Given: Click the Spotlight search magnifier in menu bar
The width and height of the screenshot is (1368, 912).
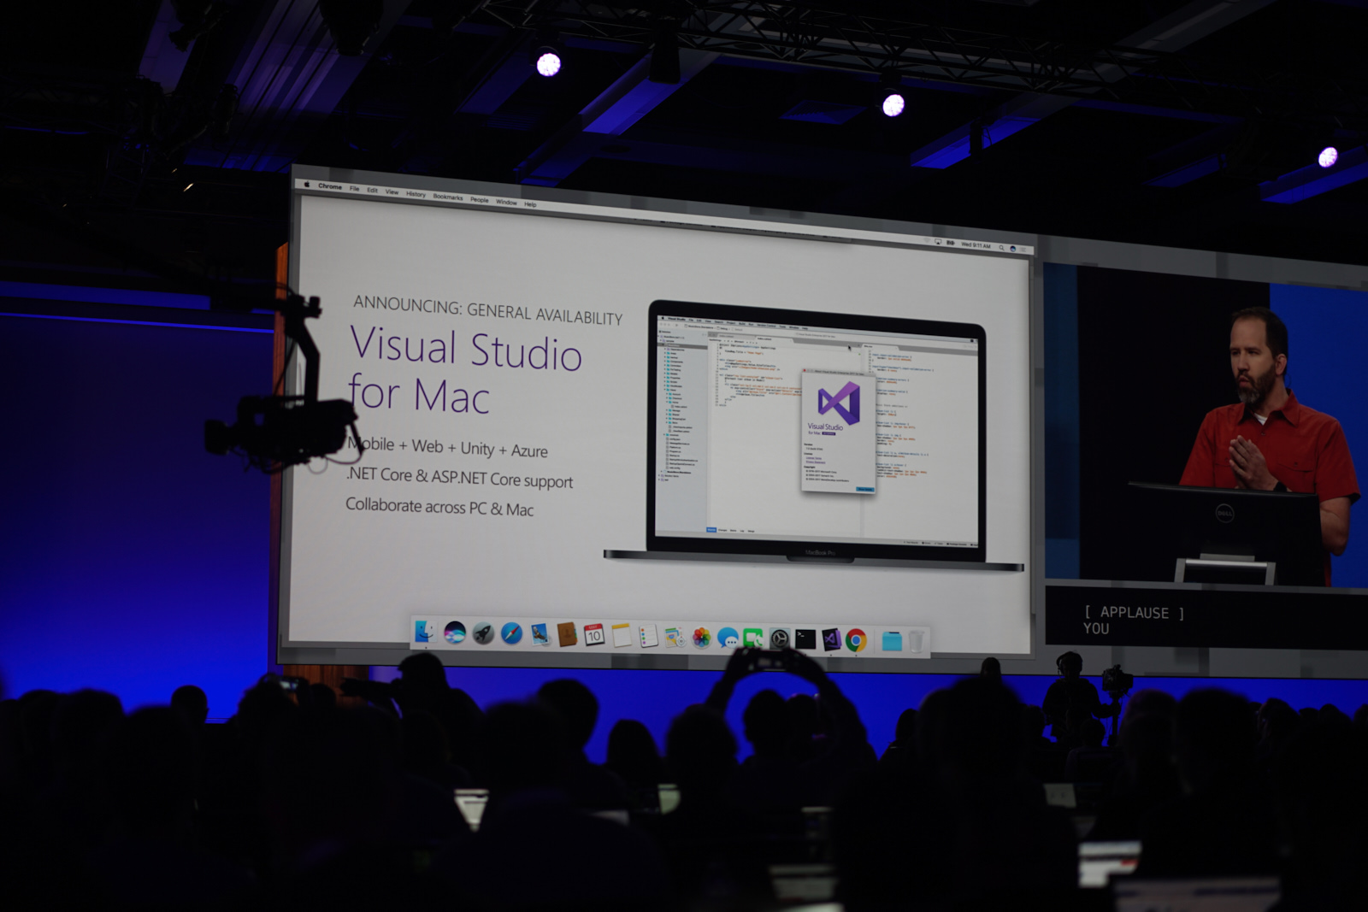Looking at the screenshot, I should pyautogui.click(x=1001, y=247).
